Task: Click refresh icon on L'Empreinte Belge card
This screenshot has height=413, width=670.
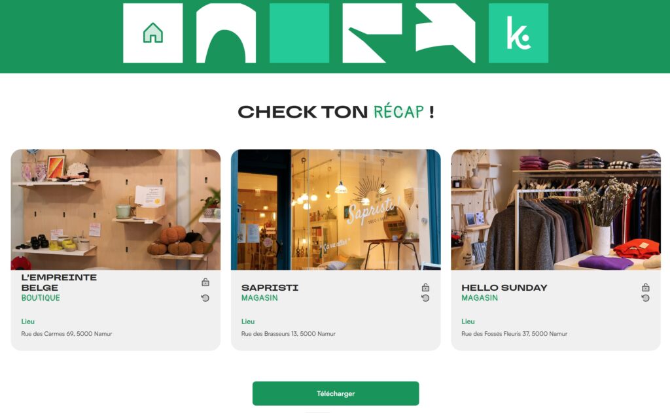Action: click(205, 298)
